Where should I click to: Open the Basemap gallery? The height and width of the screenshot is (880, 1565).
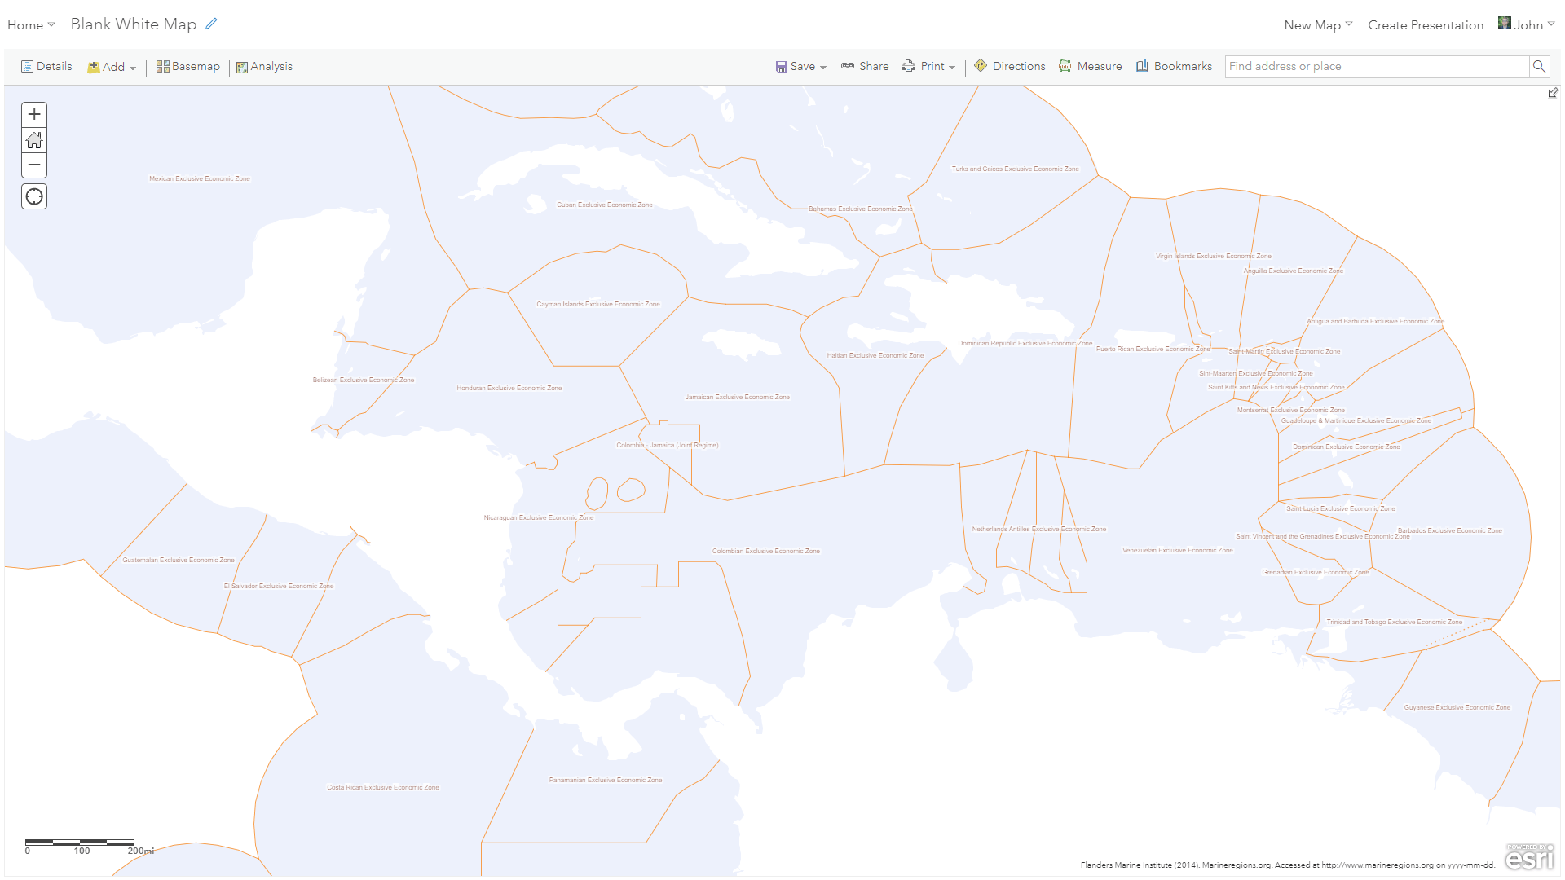(x=188, y=66)
